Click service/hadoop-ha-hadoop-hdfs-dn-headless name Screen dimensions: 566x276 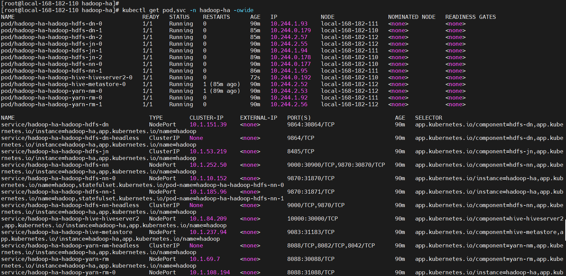click(70, 138)
